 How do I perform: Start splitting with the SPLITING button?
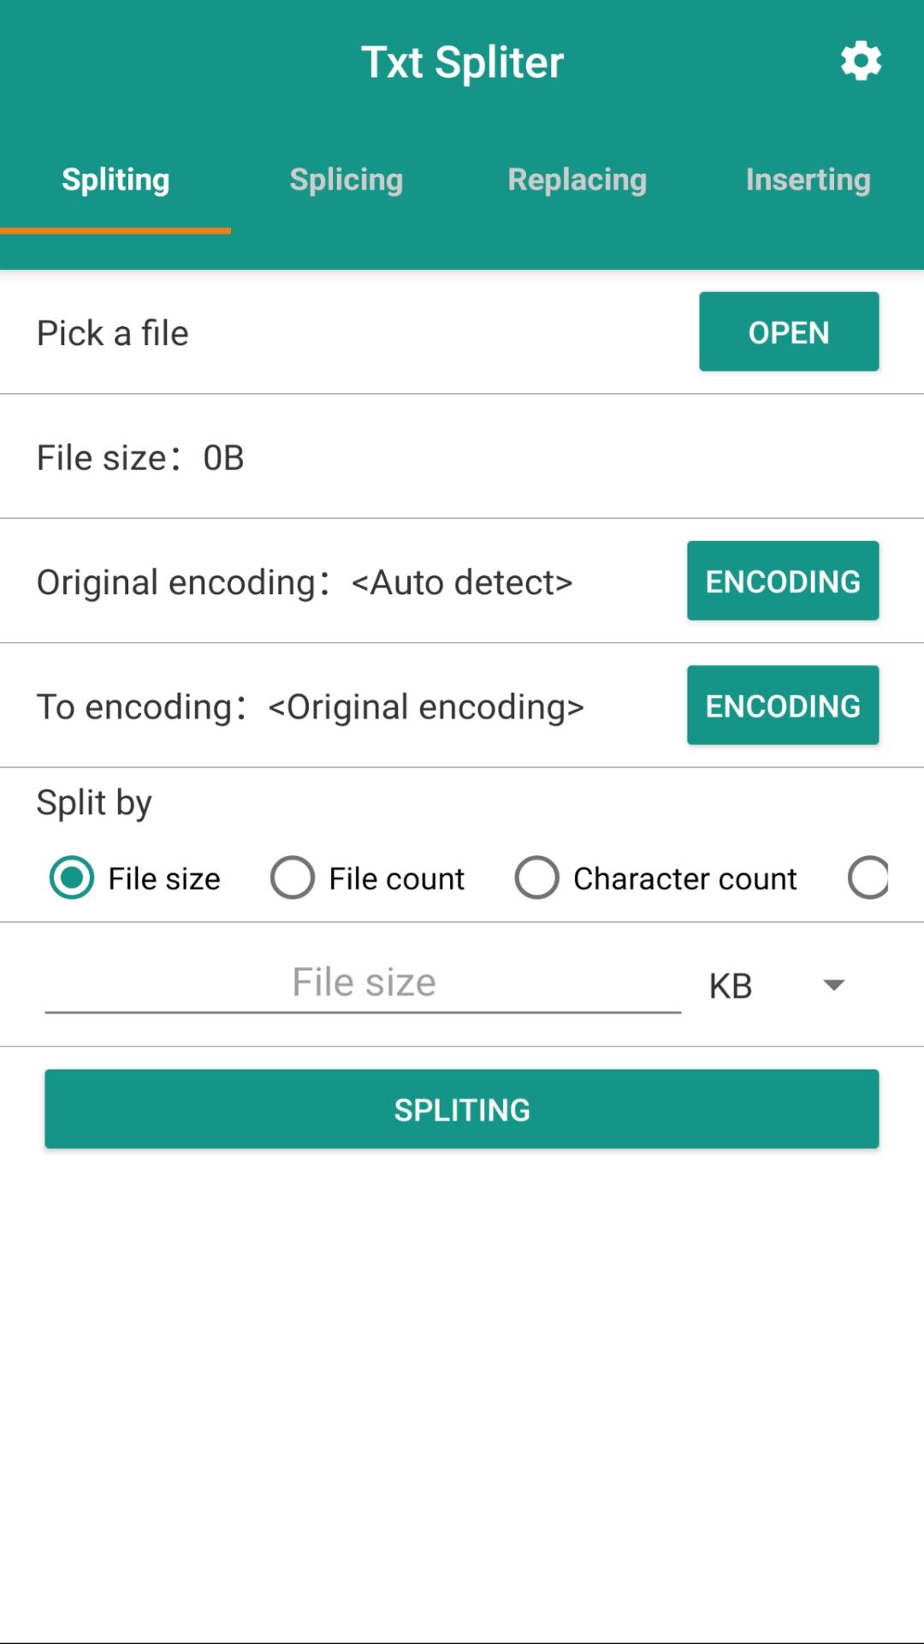462,1109
